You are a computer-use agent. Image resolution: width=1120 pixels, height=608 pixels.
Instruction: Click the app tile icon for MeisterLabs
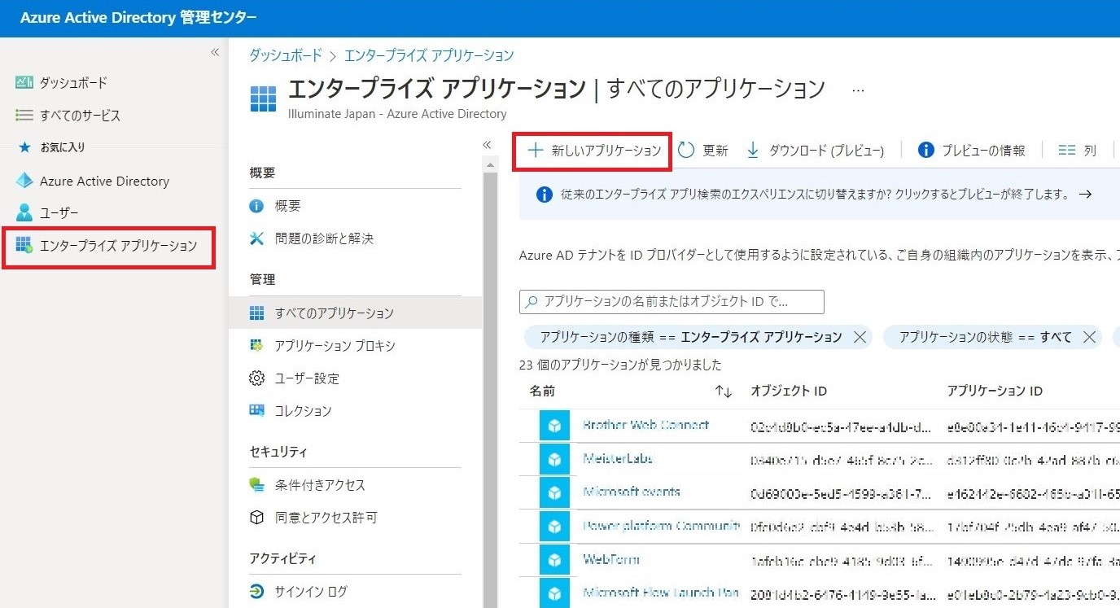(554, 459)
